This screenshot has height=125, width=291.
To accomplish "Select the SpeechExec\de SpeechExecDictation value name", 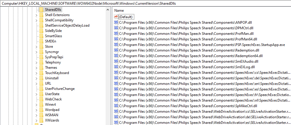I will pos(204,78).
